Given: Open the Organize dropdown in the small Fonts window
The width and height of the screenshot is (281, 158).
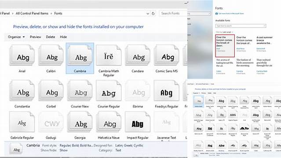Looking at the screenshot, I should click(x=196, y=93).
